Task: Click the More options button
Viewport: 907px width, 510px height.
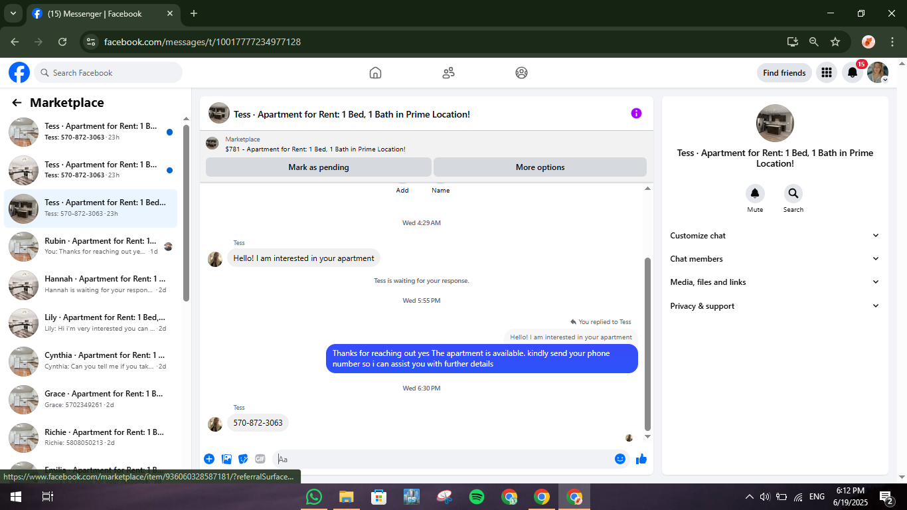Action: (x=540, y=167)
